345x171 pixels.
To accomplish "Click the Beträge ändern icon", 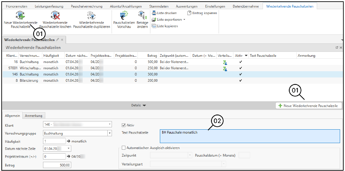I will (x=142, y=15).
